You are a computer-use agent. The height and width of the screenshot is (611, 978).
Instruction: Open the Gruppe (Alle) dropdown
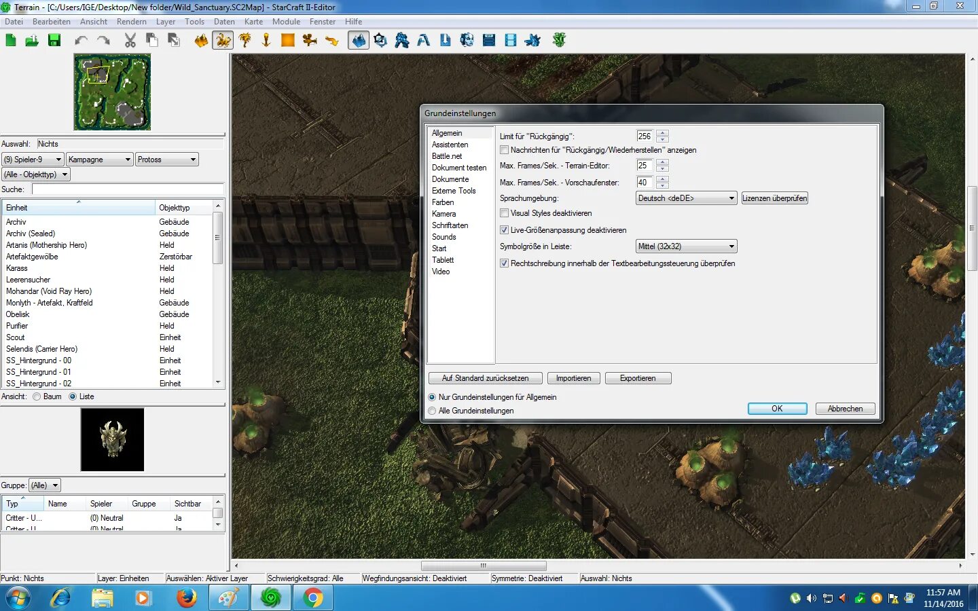pos(45,485)
